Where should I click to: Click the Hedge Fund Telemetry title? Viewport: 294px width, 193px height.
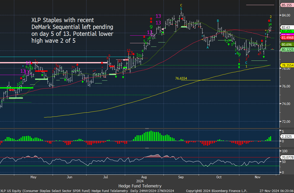[x=140, y=186]
